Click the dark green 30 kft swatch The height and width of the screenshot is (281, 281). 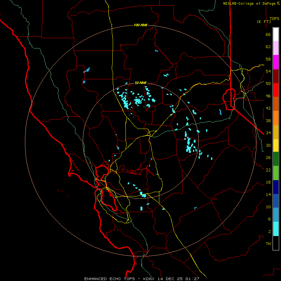[x=276, y=159]
